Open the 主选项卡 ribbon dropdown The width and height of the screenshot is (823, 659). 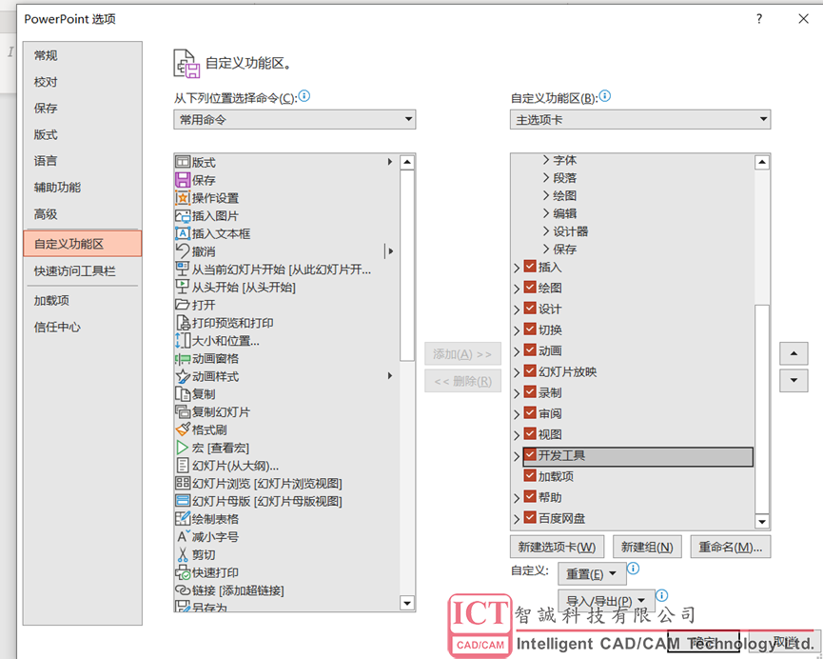[640, 120]
